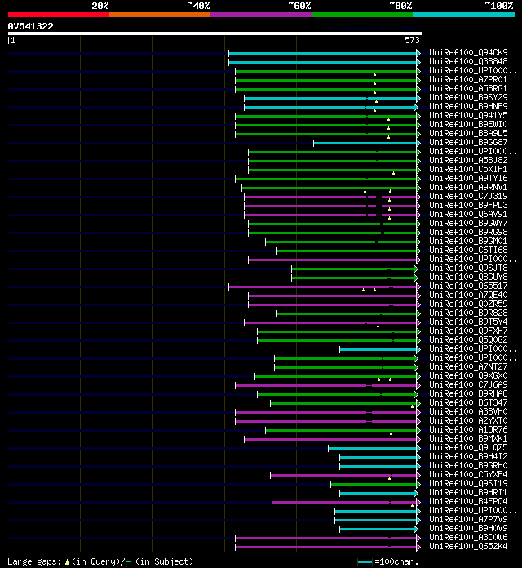Click the UniRef100_B9MXK1 entry
This screenshot has height=568, width=522.
click(x=468, y=439)
